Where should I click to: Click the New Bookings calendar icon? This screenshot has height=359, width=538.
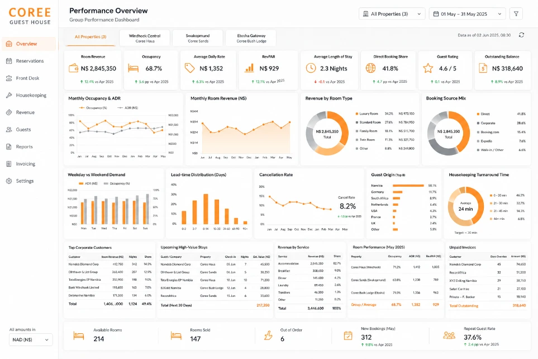348,336
